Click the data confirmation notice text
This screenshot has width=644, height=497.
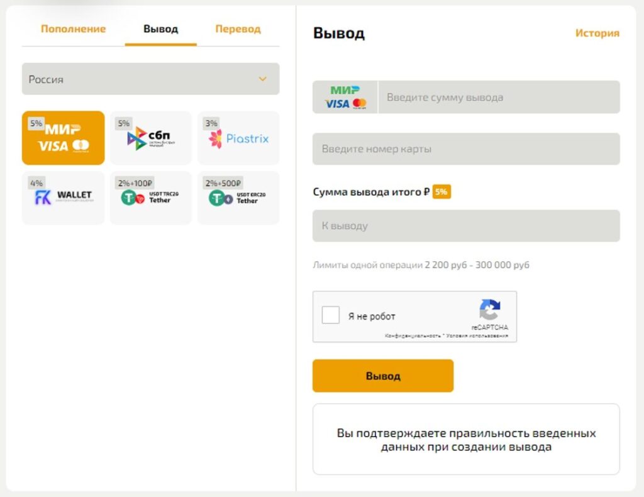[466, 440]
